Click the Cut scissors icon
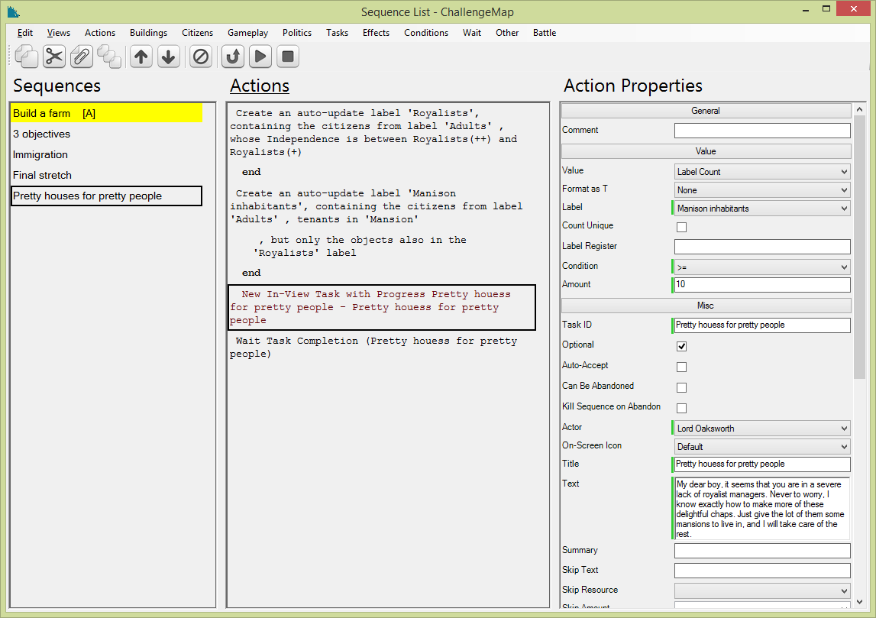This screenshot has height=618, width=876. 54,57
